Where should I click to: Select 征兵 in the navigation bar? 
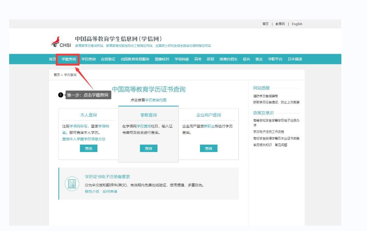(x=246, y=59)
